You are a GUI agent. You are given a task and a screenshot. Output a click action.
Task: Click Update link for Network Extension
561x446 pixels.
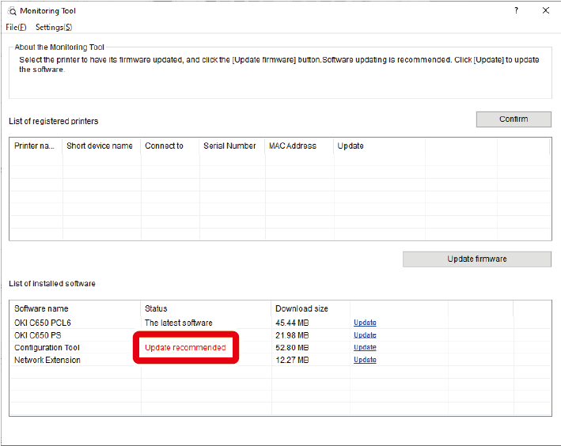(365, 360)
